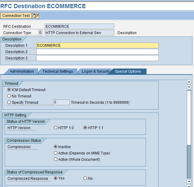Screen dimensions: 194x187
Task: Choose Active (Whole Document) compression
Action: tap(56, 160)
